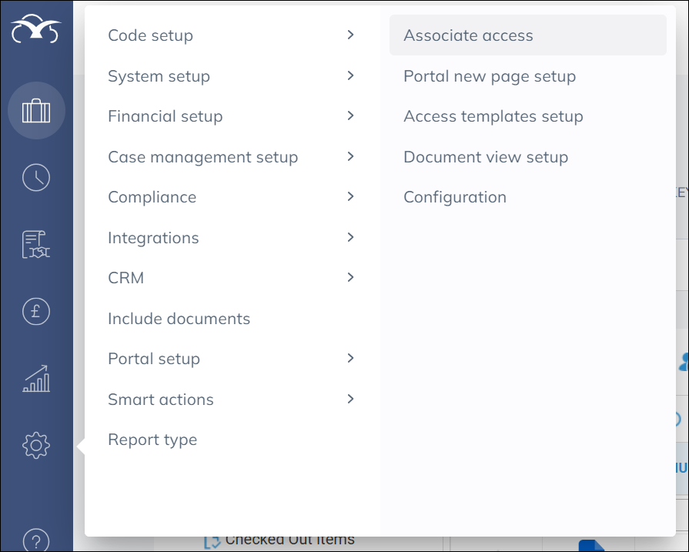
Task: Open the Compliance submenu
Action: tap(231, 197)
